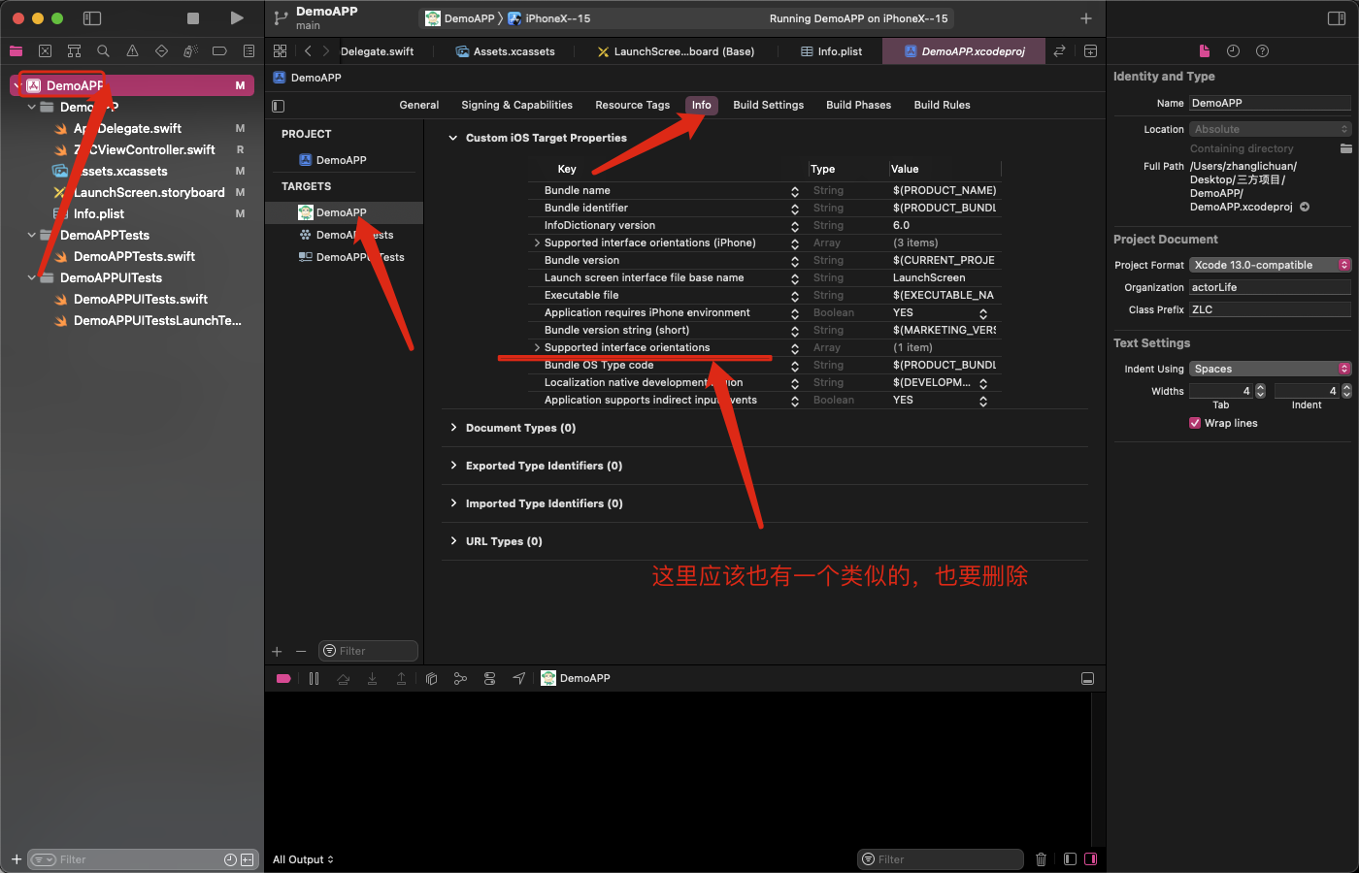Open the Info.plist editor tab
This screenshot has width=1359, height=873.
[x=831, y=51]
